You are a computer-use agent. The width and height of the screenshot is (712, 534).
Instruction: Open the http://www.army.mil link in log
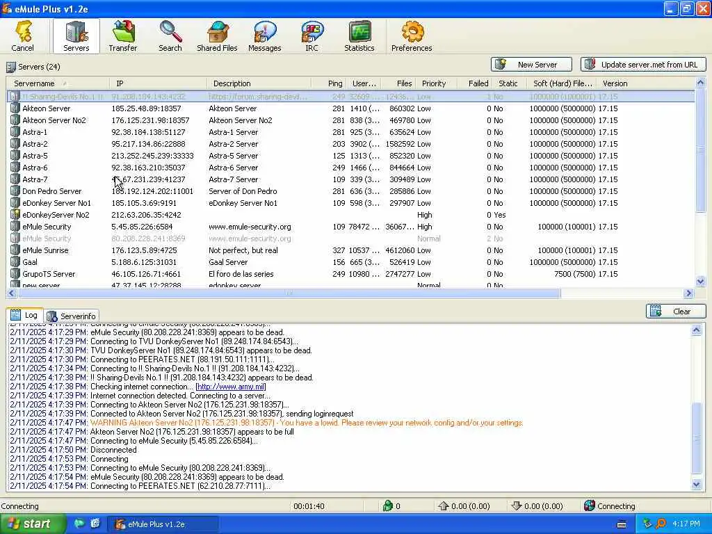pos(231,387)
